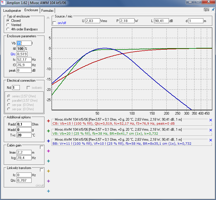This screenshot has width=216, height=200.
Task: Click the red plus curve slot
Action: pos(48,121)
